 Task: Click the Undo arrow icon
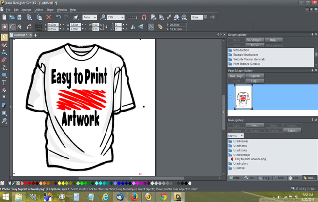click(x=58, y=17)
